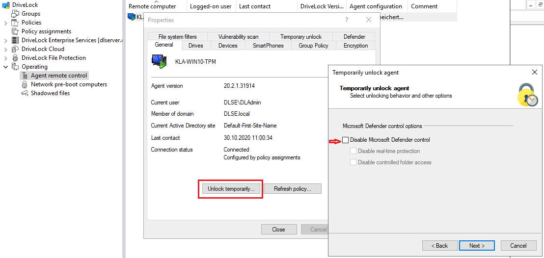Click the DLSE.local domain value
The width and height of the screenshot is (544, 258).
237,114
